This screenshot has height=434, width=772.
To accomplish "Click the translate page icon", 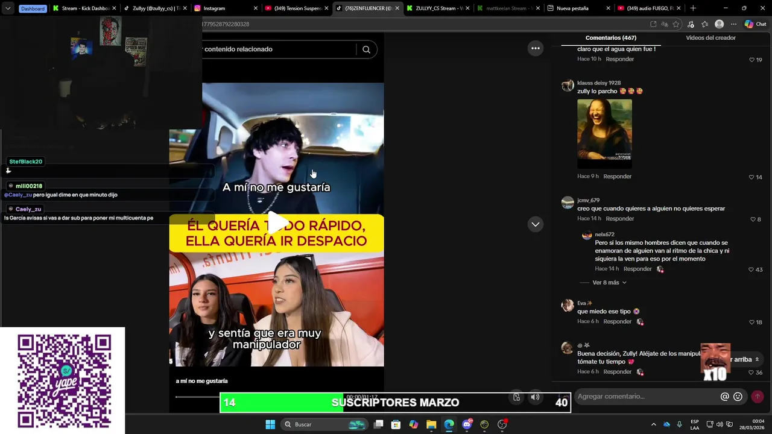I will (x=665, y=24).
